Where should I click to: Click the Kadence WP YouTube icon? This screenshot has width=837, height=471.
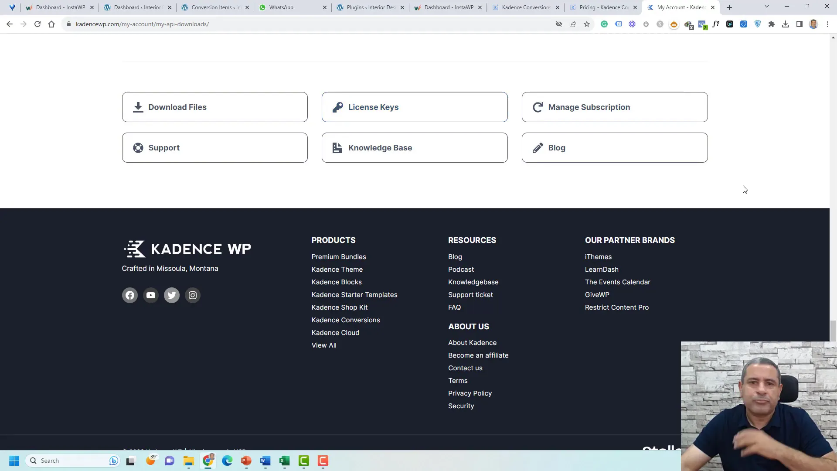point(150,295)
